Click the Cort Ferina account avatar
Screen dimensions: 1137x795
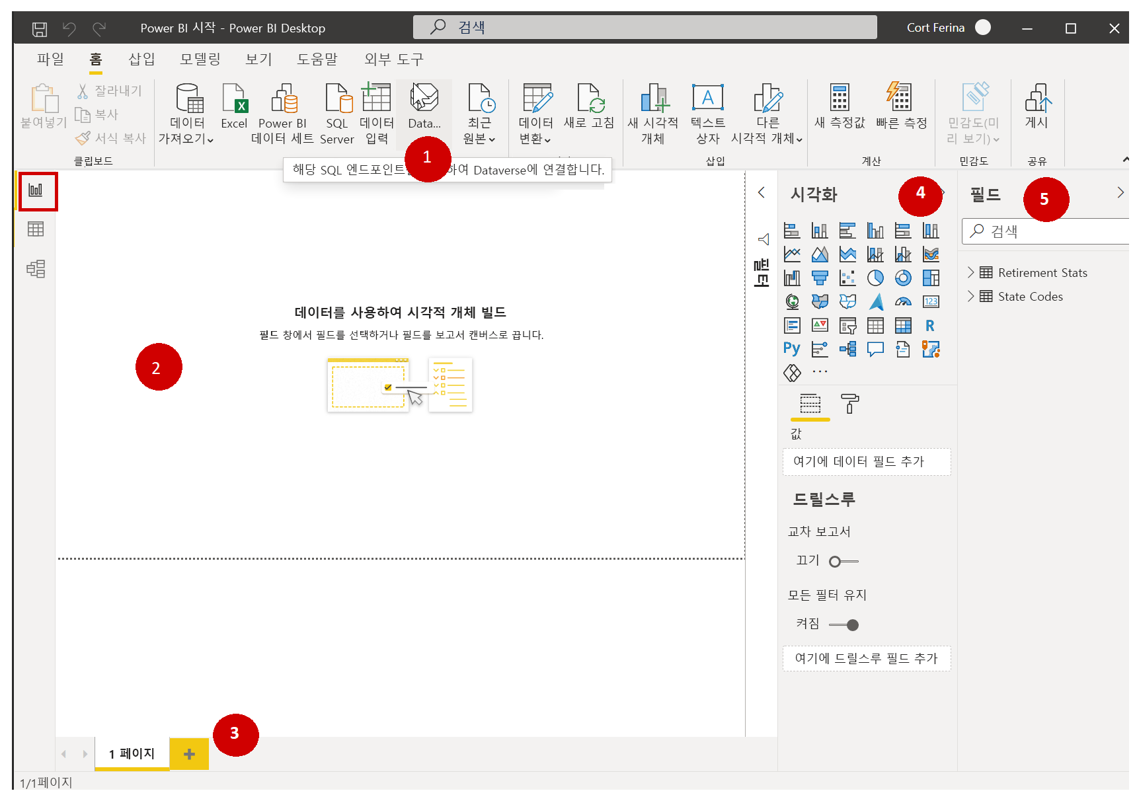tap(983, 27)
